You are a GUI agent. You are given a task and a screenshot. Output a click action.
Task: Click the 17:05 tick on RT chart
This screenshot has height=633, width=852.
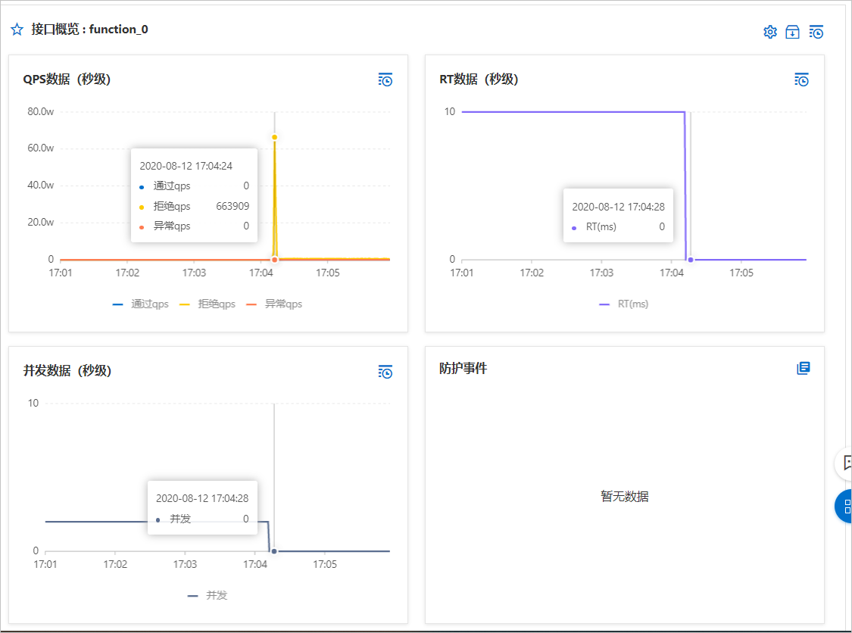741,273
